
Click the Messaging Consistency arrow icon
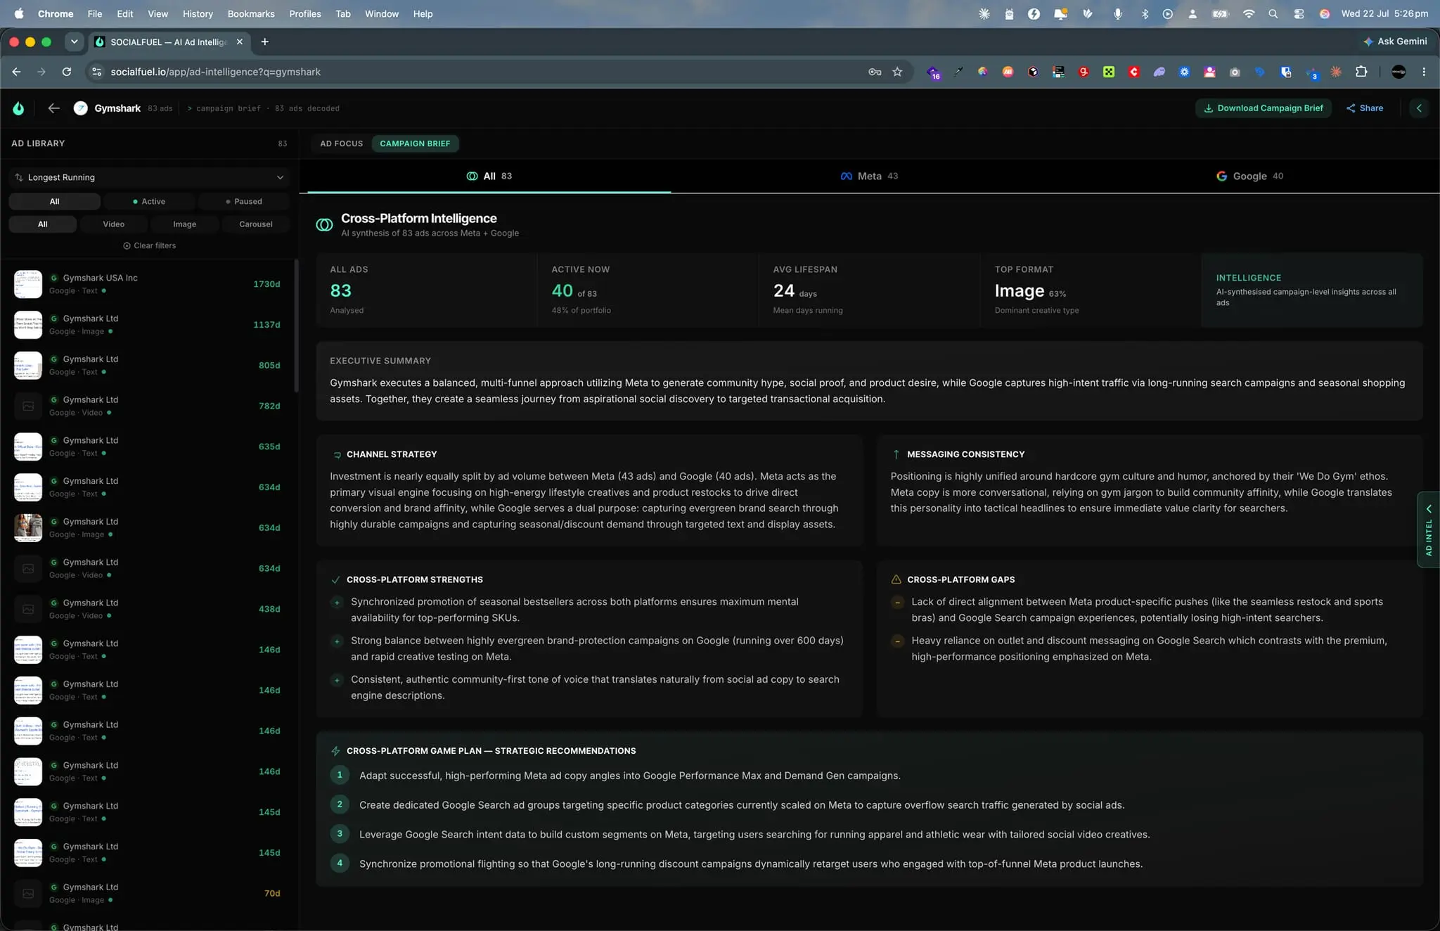point(896,455)
